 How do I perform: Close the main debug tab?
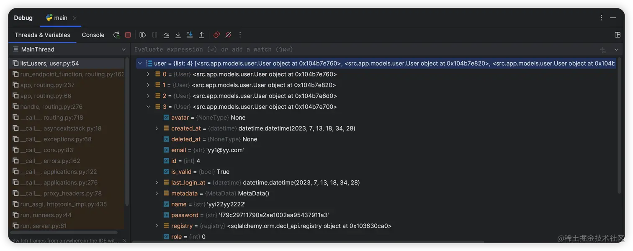point(75,18)
